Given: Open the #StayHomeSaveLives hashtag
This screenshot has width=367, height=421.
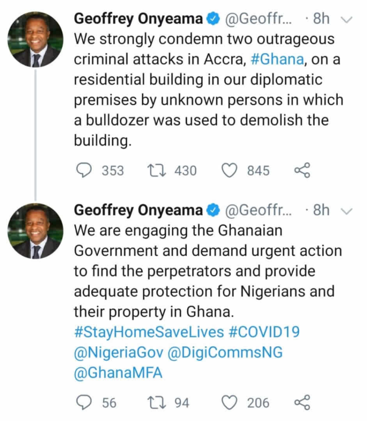Looking at the screenshot, I should pos(149,332).
